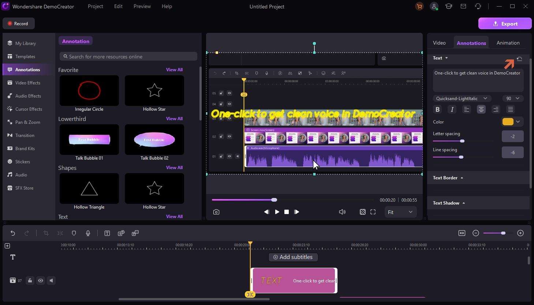The width and height of the screenshot is (534, 305).
Task: Select the Irregular Circle thumbnail
Action: 89,91
